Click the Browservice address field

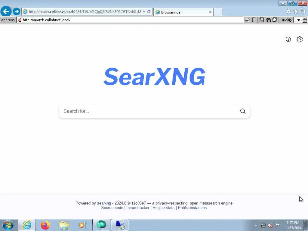[130, 20]
